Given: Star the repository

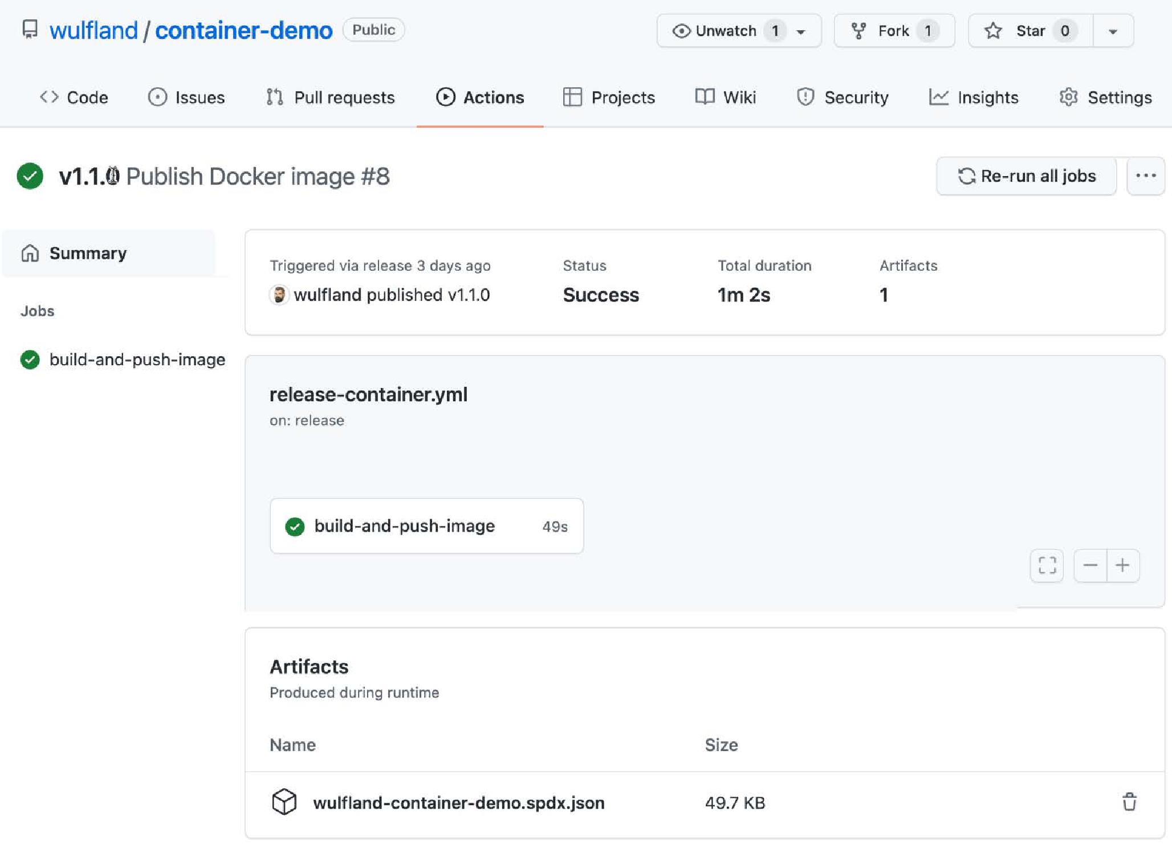Looking at the screenshot, I should tap(1031, 31).
